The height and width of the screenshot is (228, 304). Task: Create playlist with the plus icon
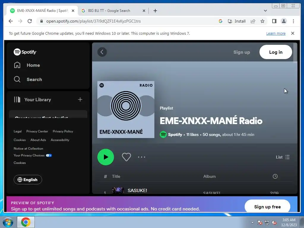[x=80, y=99]
